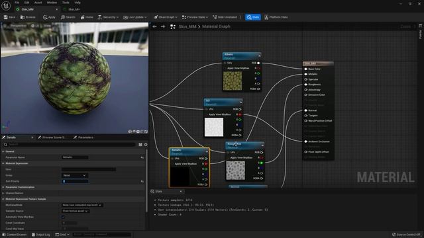Click the Home toolbar button

87,17
